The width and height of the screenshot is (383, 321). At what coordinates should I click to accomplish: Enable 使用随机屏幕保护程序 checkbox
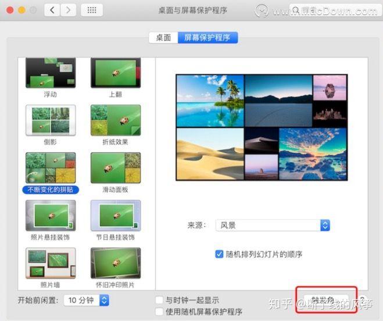tap(159, 312)
